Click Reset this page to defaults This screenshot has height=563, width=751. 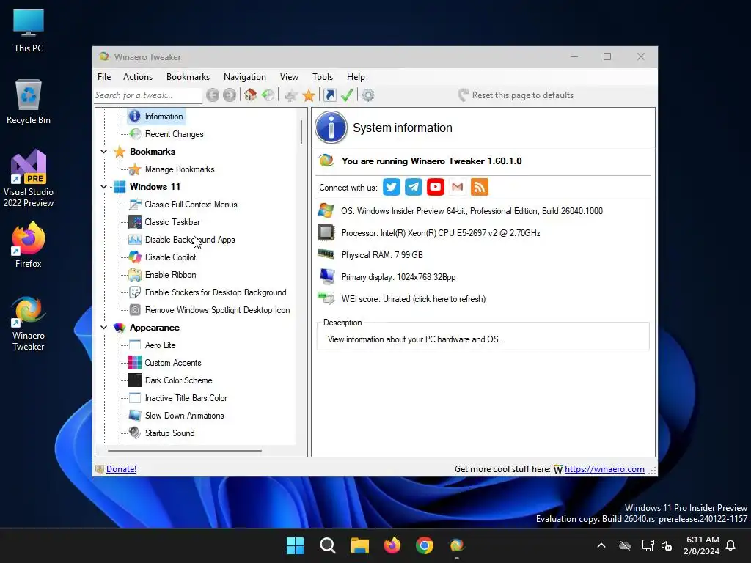pos(516,95)
